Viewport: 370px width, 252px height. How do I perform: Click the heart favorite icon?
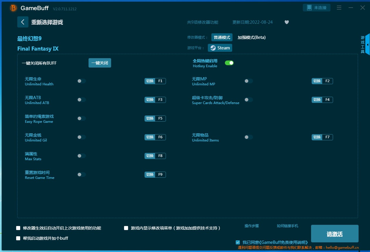287,22
